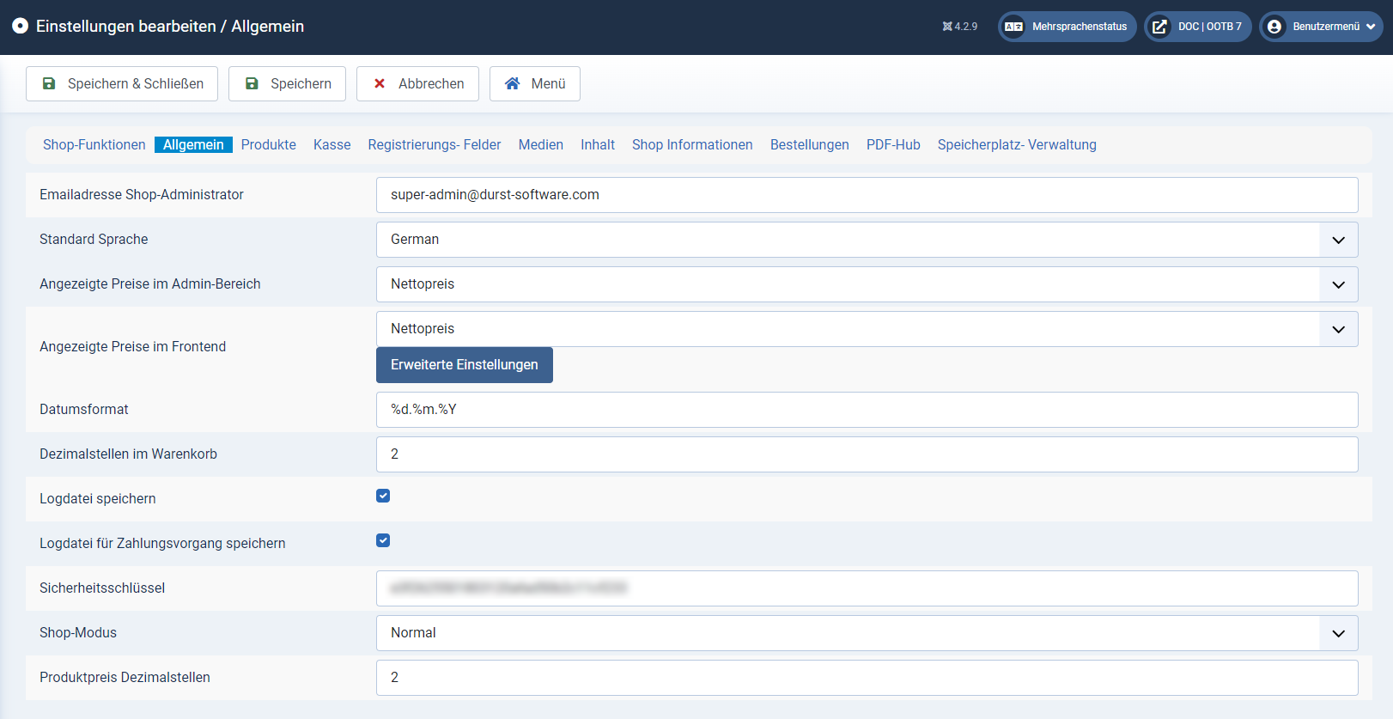Click the Mehrsprachenstatus language icon
Viewport: 1393px width, 719px height.
[x=1013, y=27]
